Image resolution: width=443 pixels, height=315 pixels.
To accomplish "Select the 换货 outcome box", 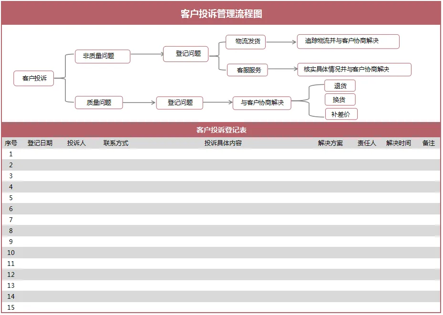I will pos(340,100).
